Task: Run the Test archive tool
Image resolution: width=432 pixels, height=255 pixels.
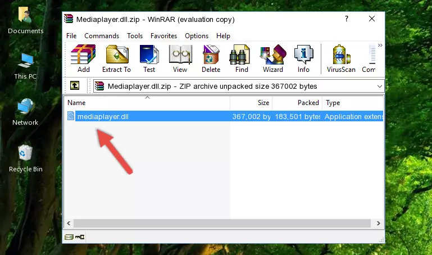Action: 149,58
